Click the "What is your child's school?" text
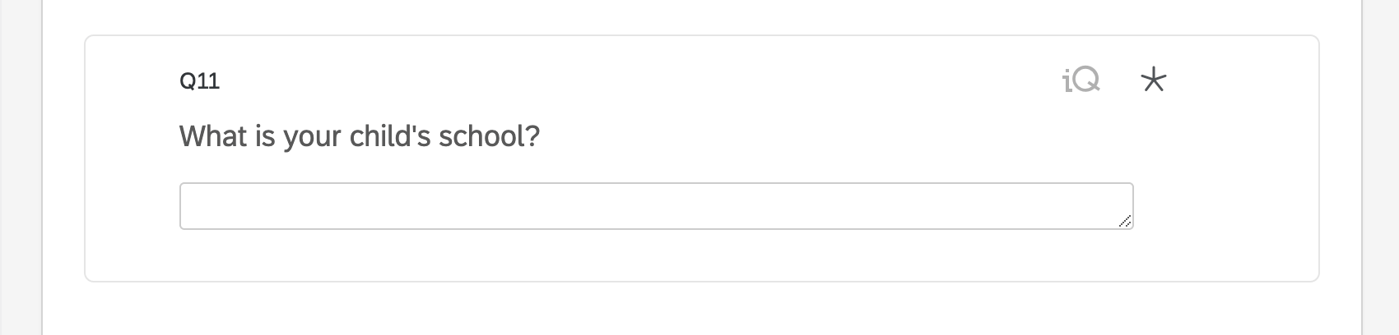1399x335 pixels. tap(360, 135)
